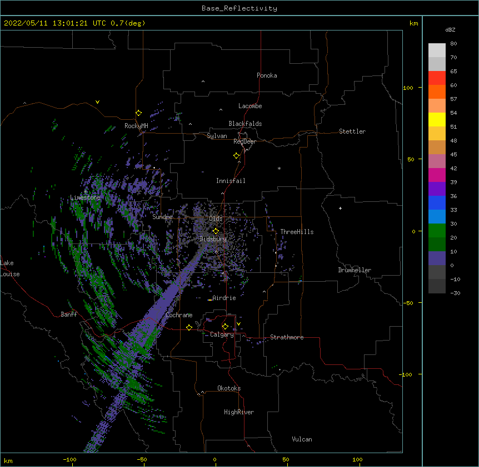Click the Blackfalds label
Viewport: 479px width, 467px height.
(245, 124)
